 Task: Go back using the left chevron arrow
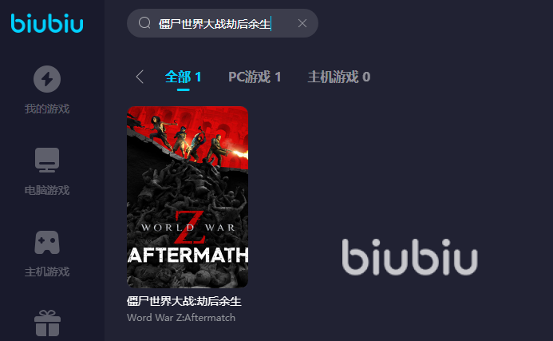(x=140, y=77)
